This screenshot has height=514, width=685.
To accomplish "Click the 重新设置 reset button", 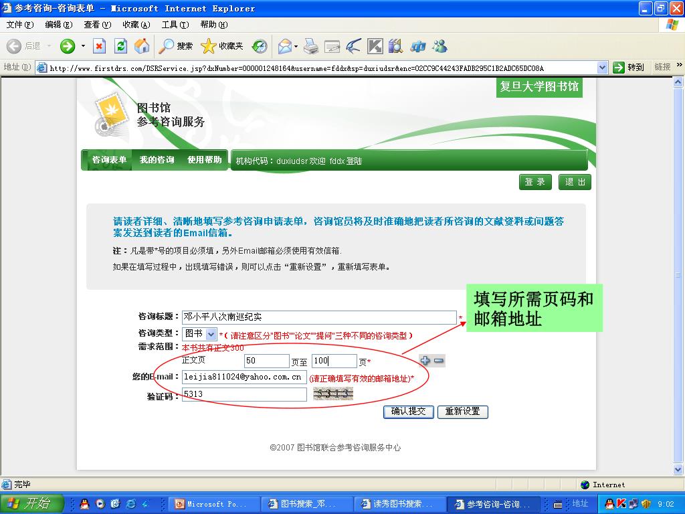I will point(463,412).
